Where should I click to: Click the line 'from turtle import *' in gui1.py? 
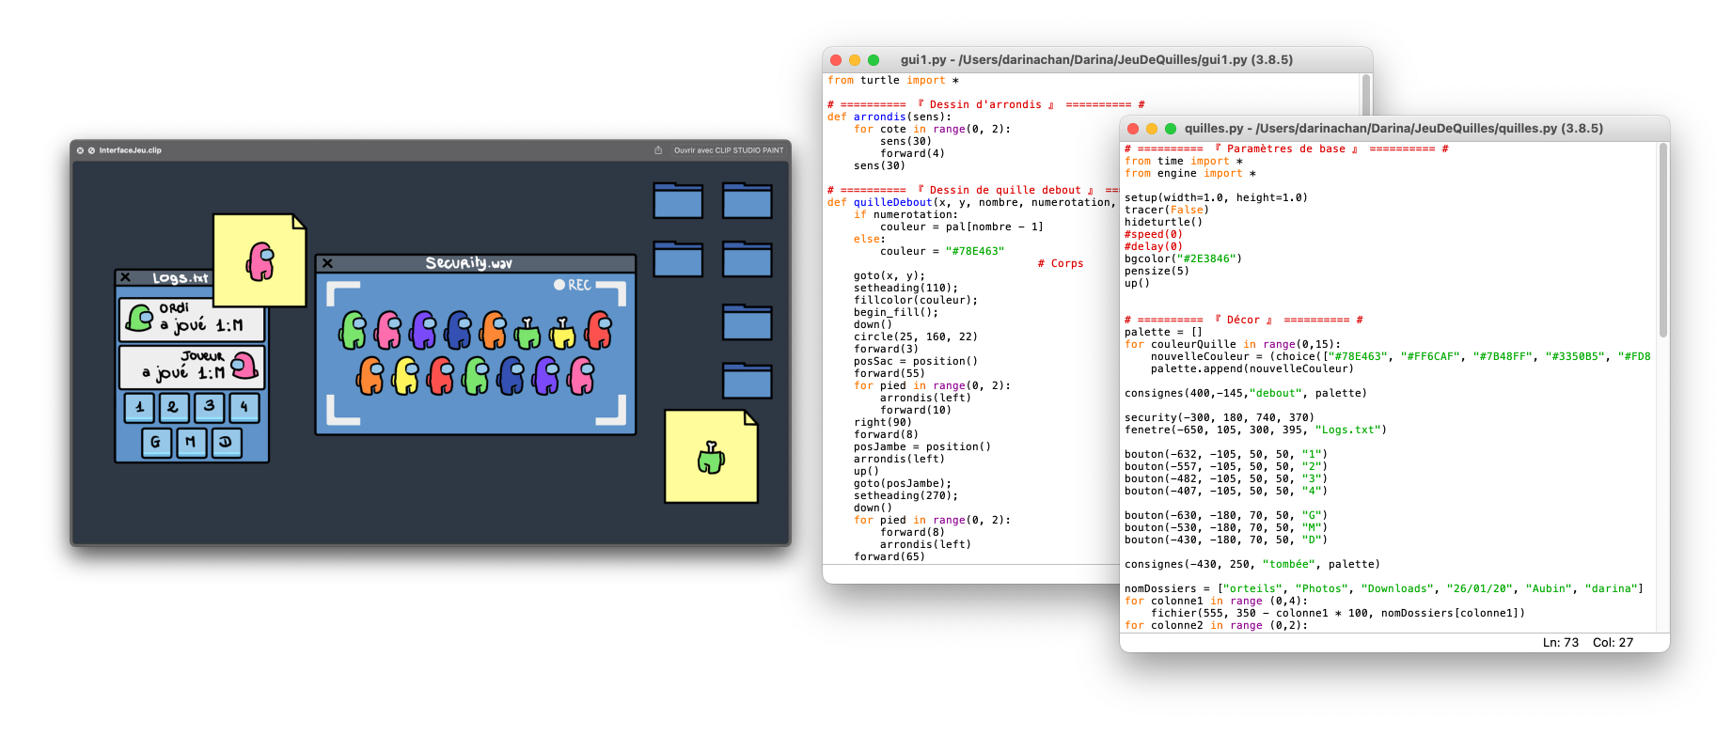click(893, 81)
